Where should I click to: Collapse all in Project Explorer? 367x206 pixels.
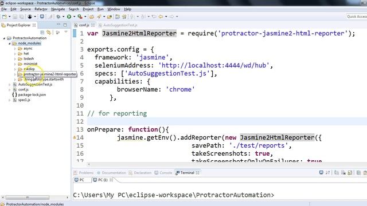(42, 32)
